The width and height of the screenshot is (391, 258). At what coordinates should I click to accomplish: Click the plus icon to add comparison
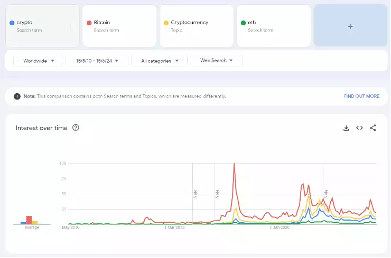(x=350, y=26)
